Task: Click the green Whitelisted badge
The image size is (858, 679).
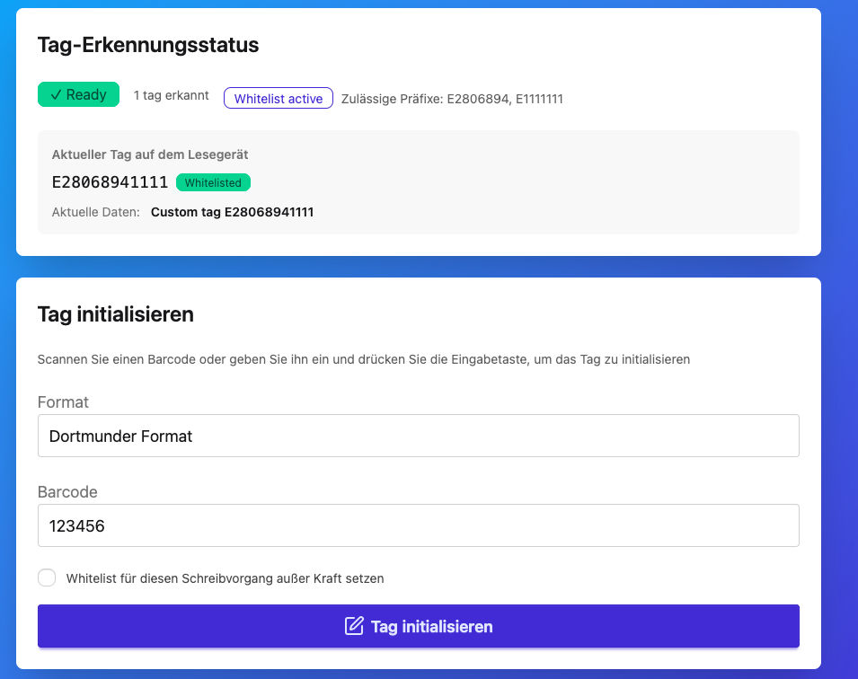Action: (x=213, y=182)
